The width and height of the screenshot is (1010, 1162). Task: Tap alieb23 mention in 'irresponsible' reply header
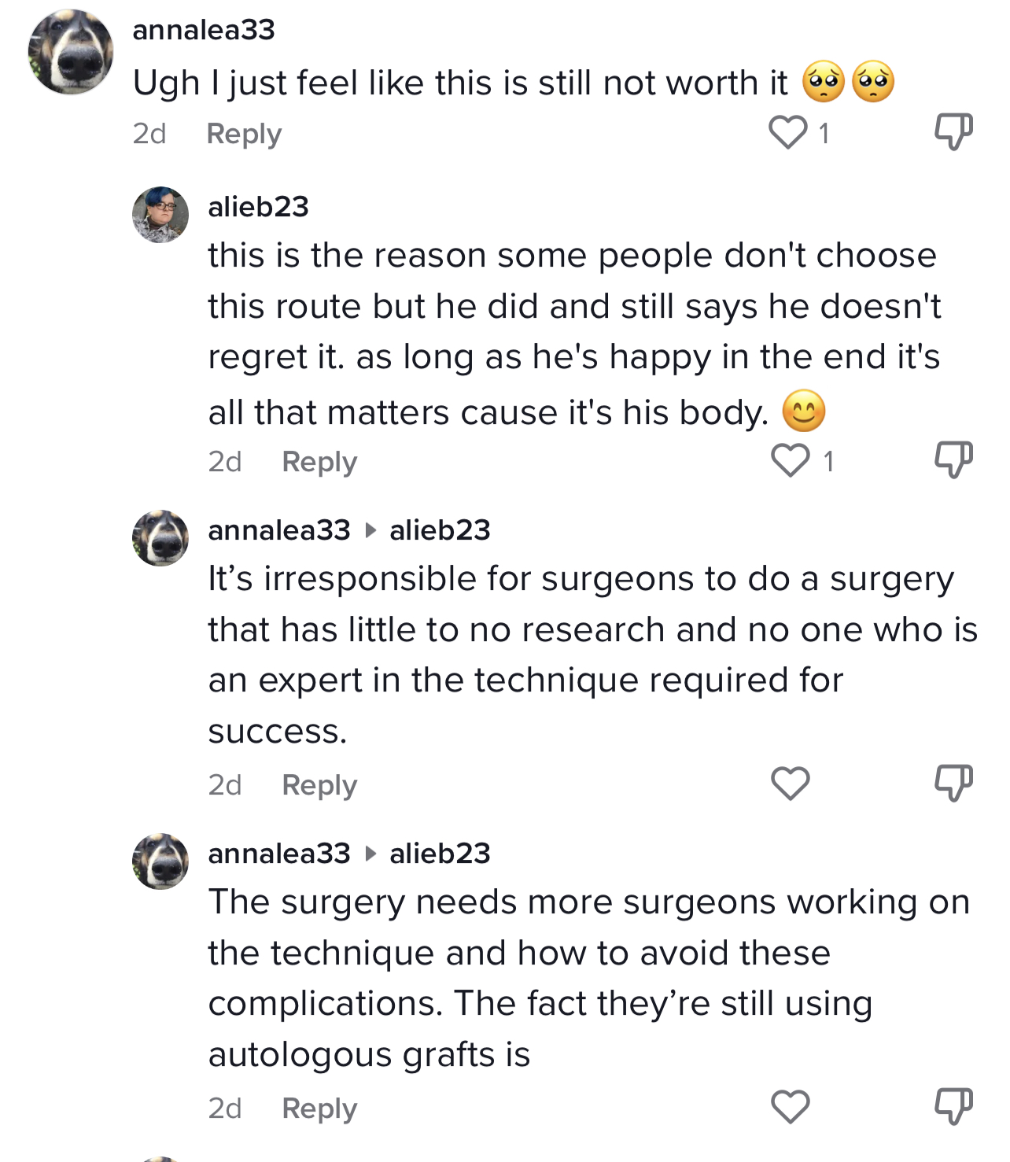(440, 530)
